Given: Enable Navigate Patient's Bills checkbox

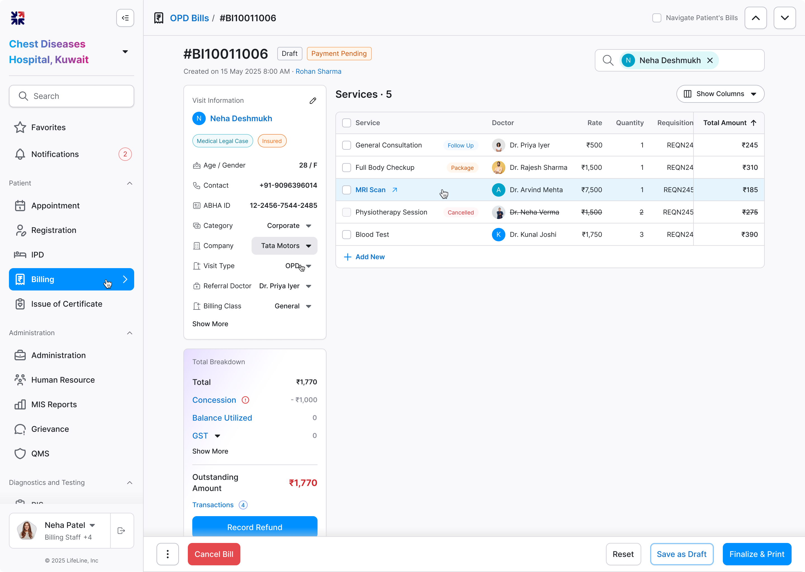Looking at the screenshot, I should pos(657,18).
